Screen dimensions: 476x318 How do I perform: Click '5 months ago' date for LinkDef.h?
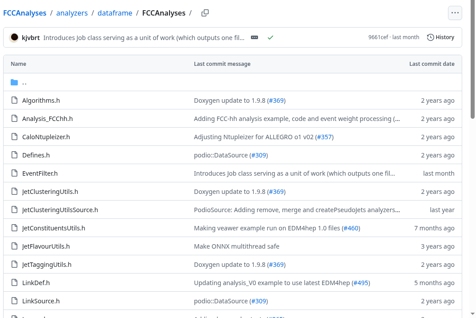[434, 282]
